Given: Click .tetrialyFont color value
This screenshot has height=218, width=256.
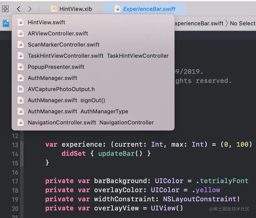Looking at the screenshot, I should [222, 181].
